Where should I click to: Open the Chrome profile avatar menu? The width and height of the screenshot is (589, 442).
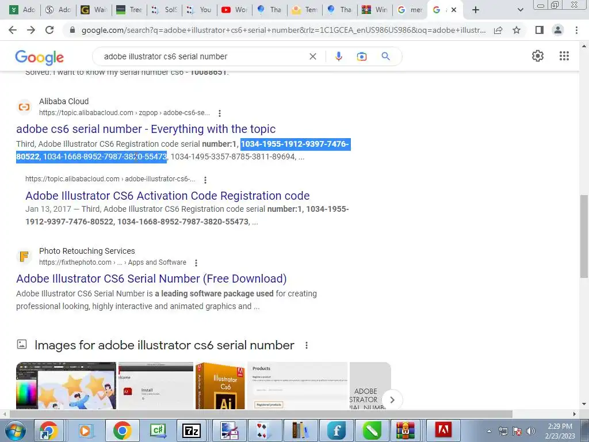tap(558, 30)
